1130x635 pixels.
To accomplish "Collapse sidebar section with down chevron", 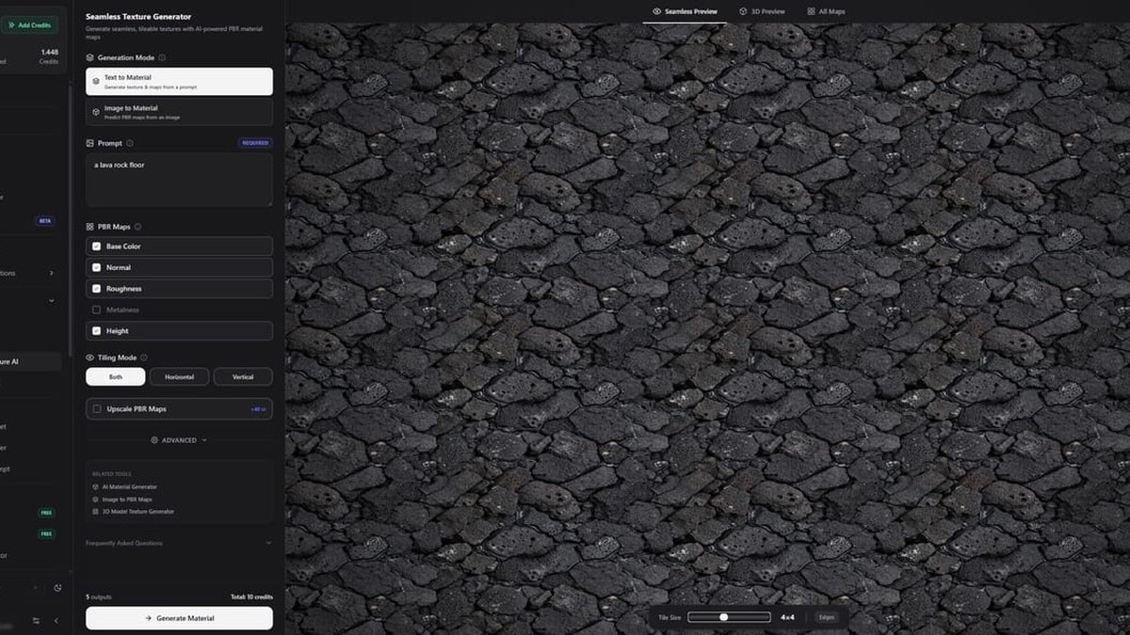I will tap(51, 301).
